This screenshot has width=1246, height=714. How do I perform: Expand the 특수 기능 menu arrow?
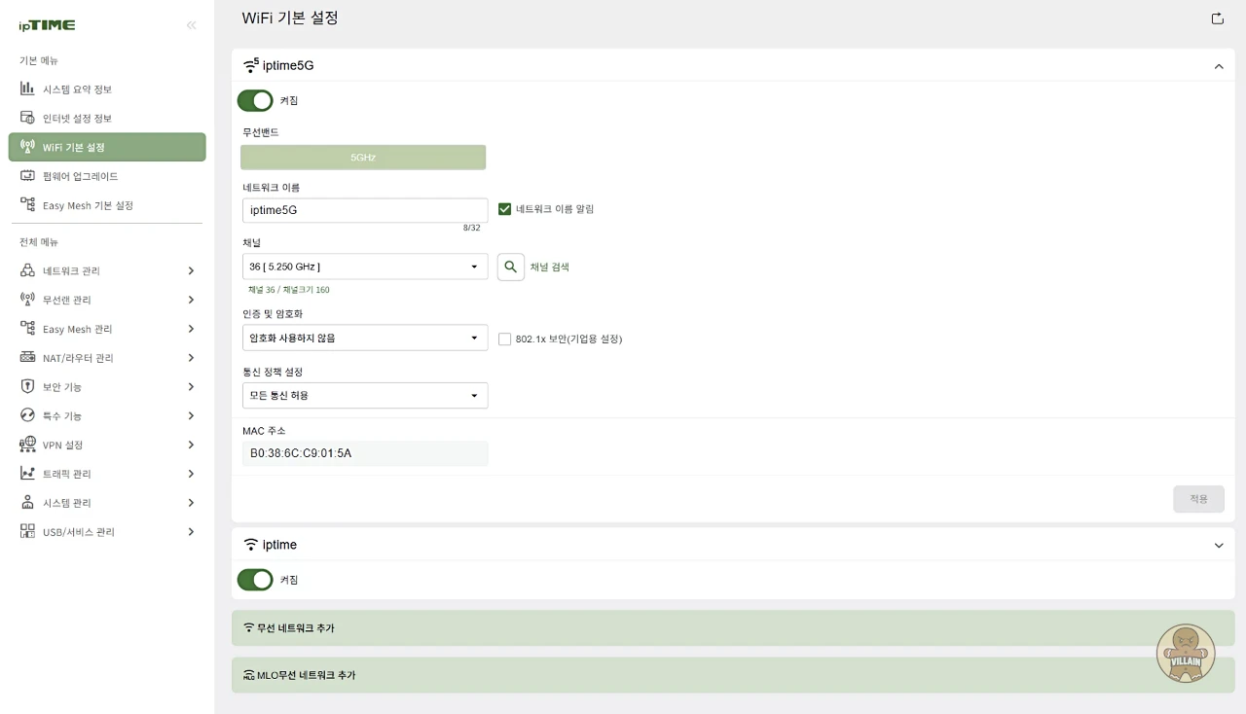(191, 415)
